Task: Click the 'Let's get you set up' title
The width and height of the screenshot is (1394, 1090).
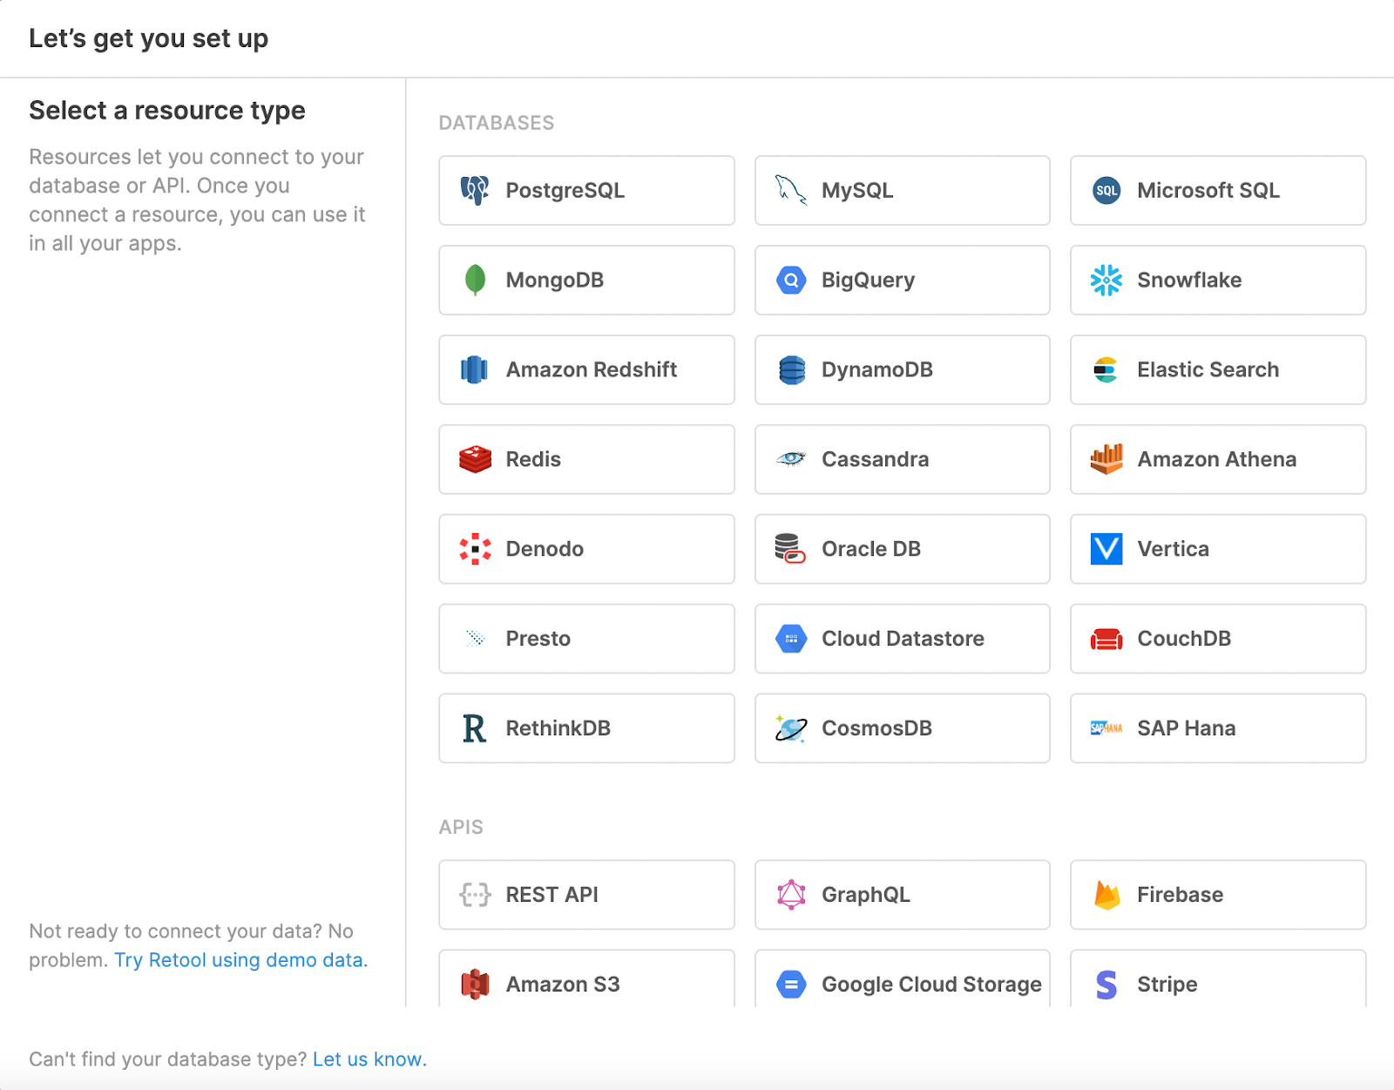Action: 149,38
